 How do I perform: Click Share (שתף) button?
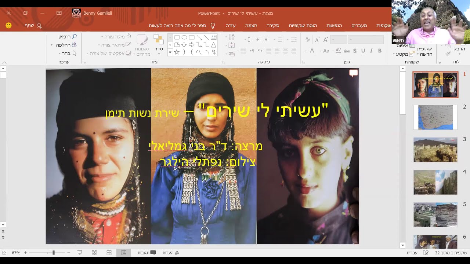click(33, 25)
